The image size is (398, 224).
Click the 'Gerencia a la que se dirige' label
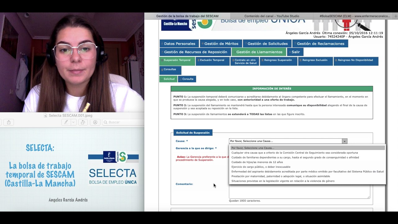click(196, 148)
